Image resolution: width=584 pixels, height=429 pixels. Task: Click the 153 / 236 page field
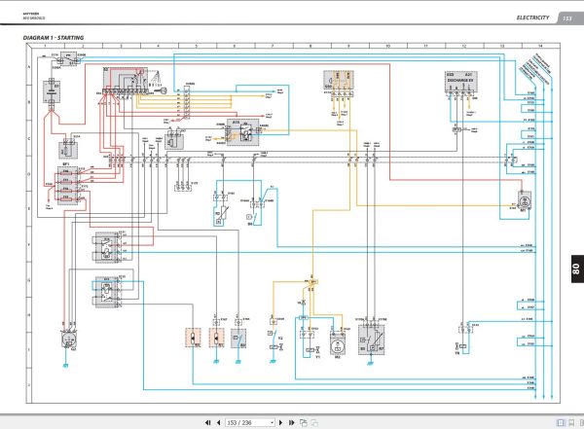pyautogui.click(x=247, y=422)
